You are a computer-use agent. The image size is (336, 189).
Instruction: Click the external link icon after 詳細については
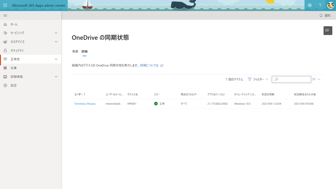(x=162, y=66)
